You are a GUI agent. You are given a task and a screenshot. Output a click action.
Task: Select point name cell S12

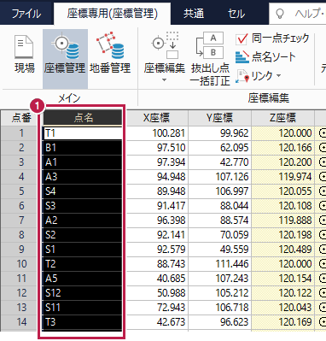83,293
